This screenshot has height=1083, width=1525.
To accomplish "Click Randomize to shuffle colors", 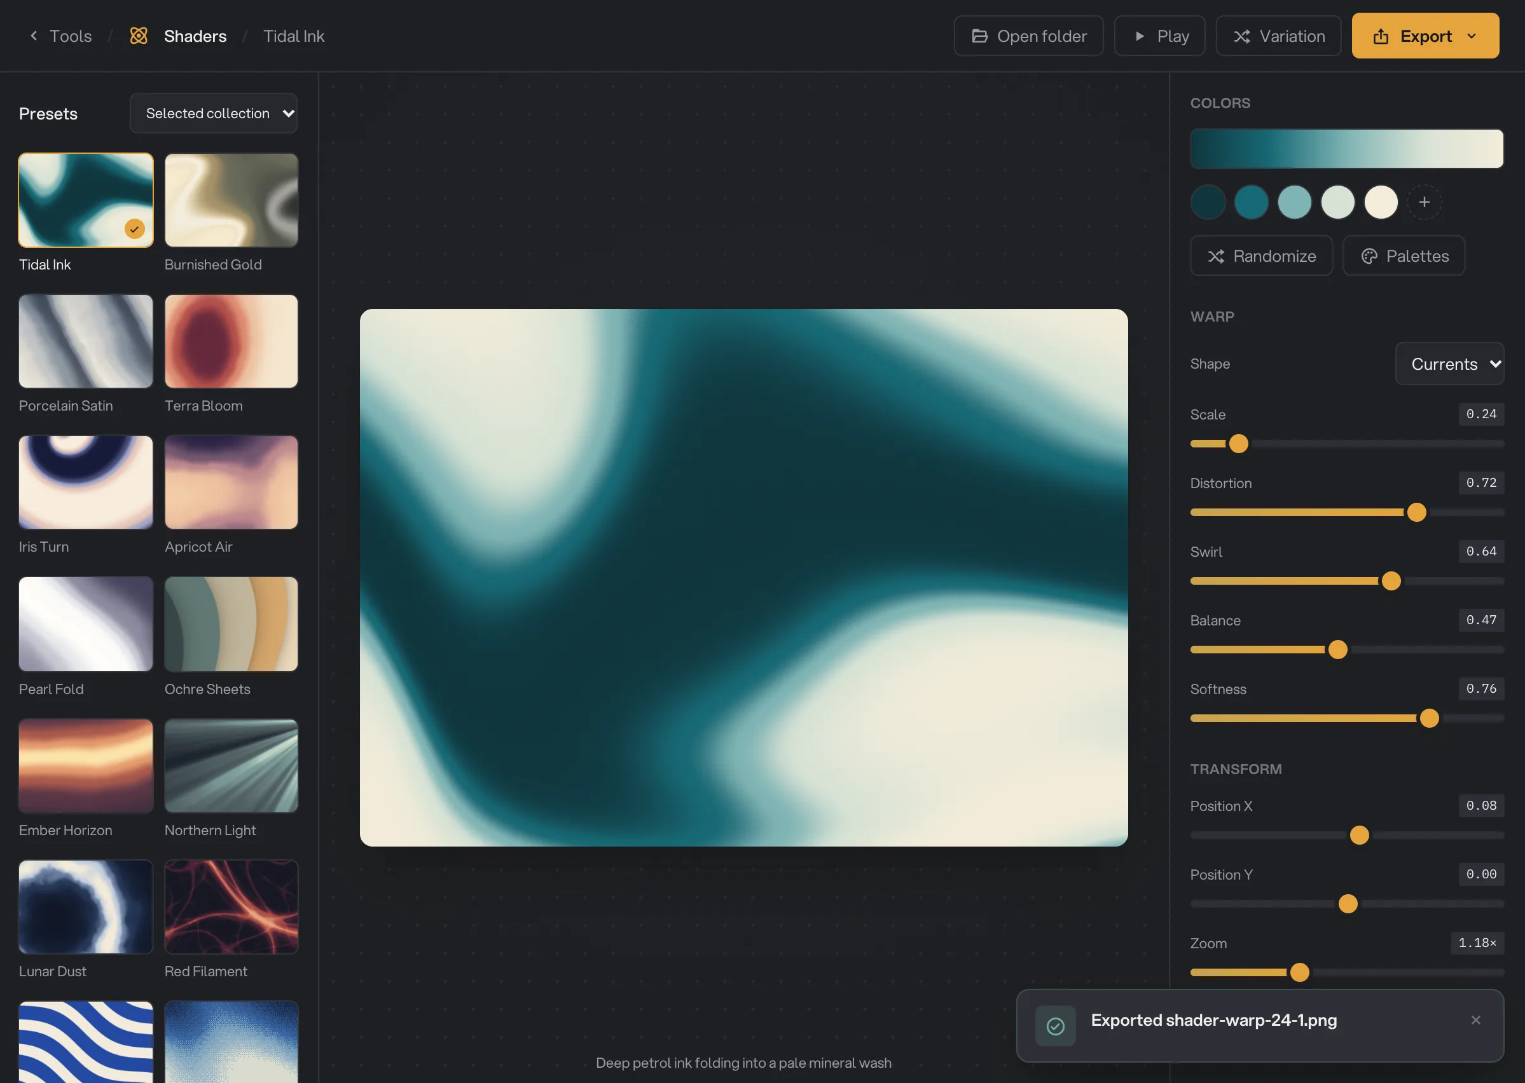I will pyautogui.click(x=1261, y=255).
